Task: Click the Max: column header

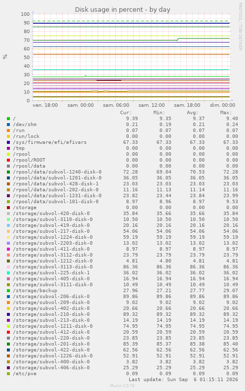Action: (x=226, y=113)
